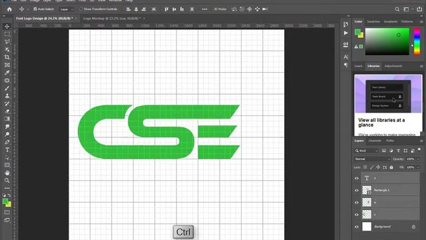The image size is (426, 240).
Task: Expand the Opacity slider dropdown arrow
Action: pos(418,159)
